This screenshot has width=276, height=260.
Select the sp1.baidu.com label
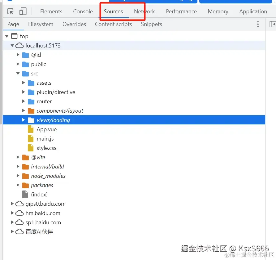pyautogui.click(x=43, y=222)
